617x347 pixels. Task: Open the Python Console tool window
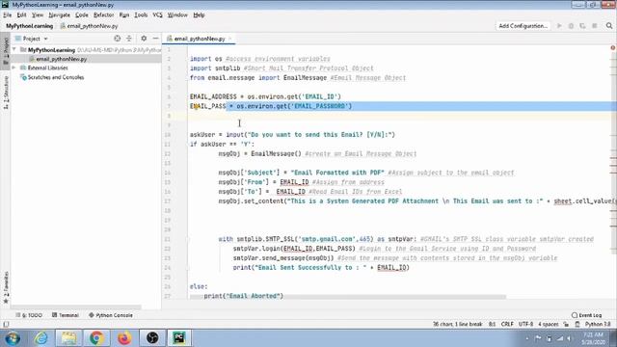pyautogui.click(x=111, y=315)
